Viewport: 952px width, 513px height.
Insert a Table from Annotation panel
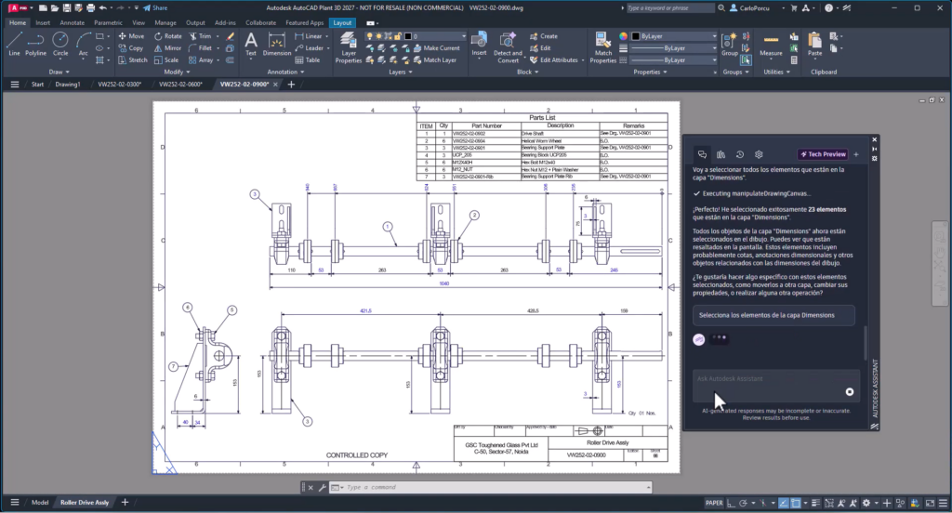pyautogui.click(x=307, y=60)
